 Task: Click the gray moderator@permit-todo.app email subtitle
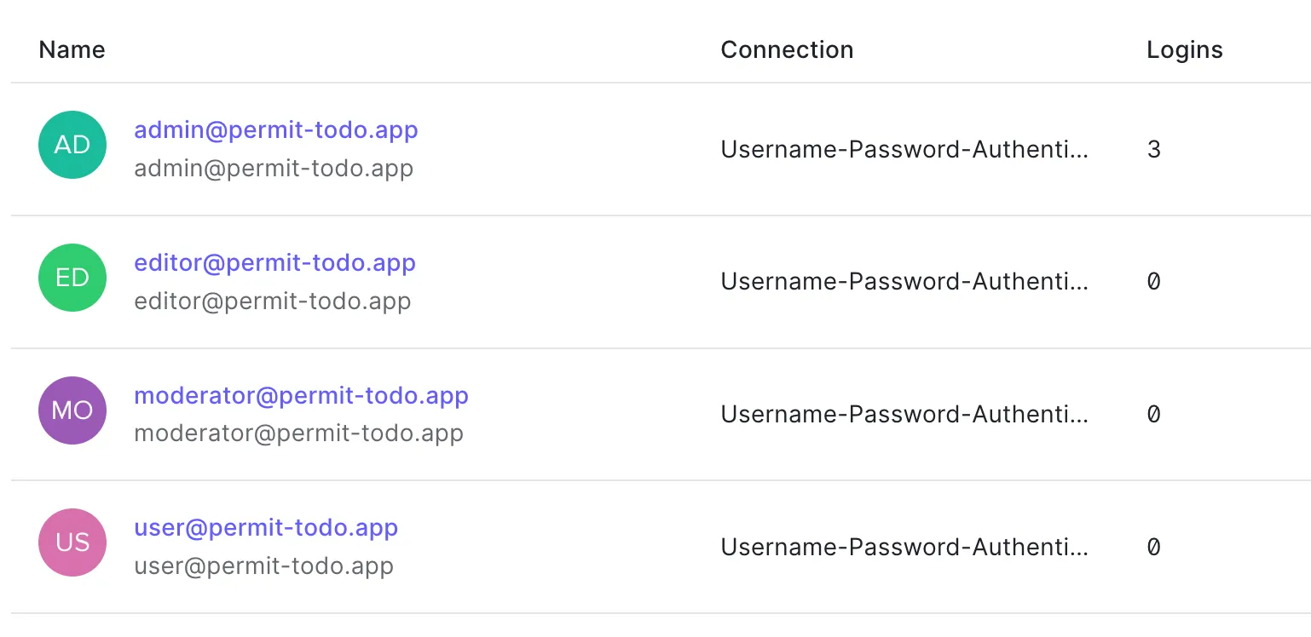(298, 433)
